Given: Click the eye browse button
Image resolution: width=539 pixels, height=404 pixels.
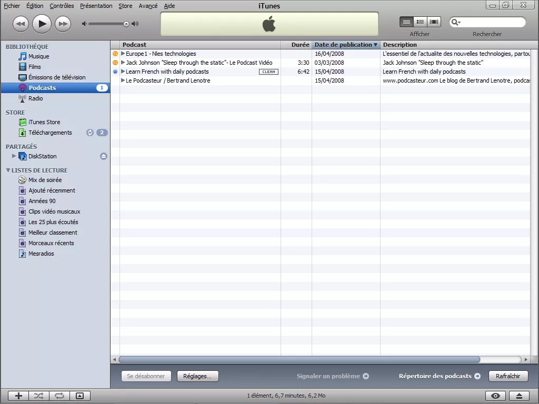Looking at the screenshot, I should 495,396.
